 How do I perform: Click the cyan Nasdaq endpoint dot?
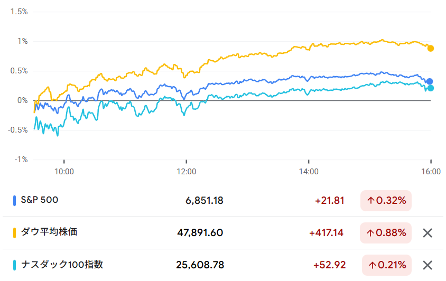click(x=431, y=88)
